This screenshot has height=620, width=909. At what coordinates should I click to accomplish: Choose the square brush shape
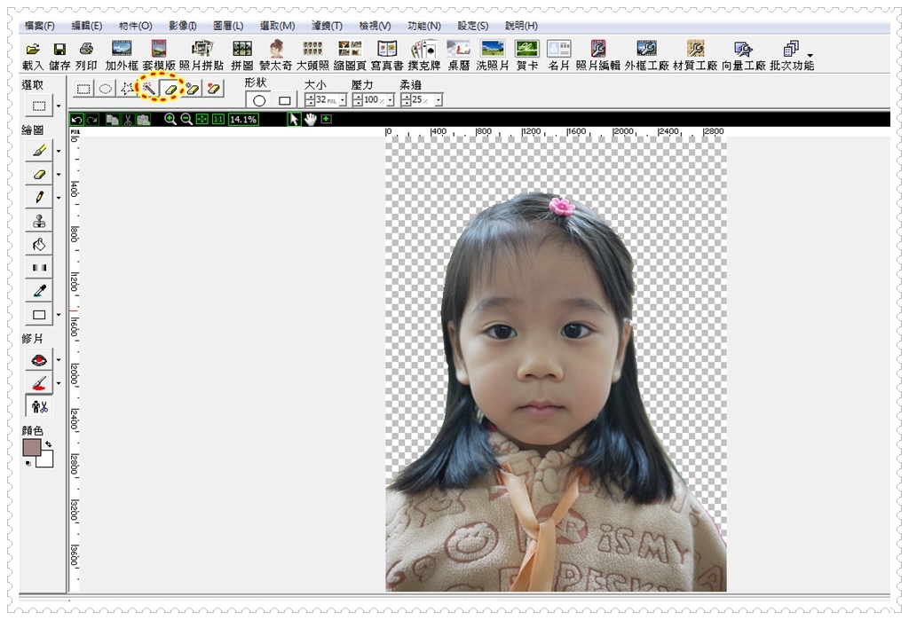click(x=284, y=100)
